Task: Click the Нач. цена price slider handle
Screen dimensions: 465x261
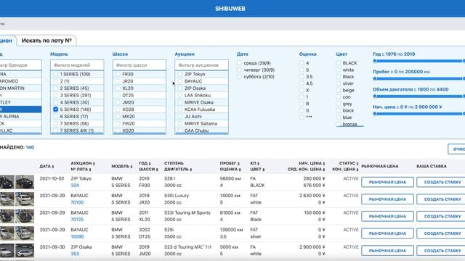Action: coord(375,114)
